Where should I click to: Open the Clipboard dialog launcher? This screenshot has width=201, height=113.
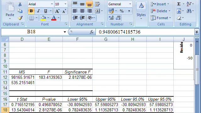pos(23,24)
